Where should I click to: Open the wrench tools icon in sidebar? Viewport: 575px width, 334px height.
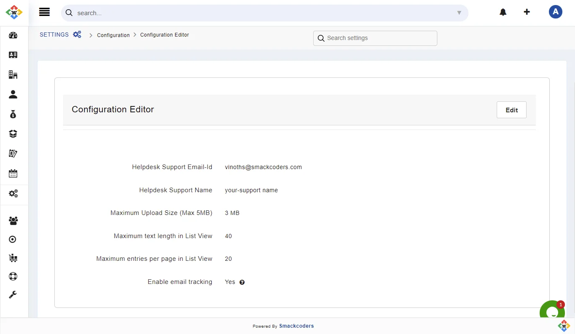coord(13,294)
